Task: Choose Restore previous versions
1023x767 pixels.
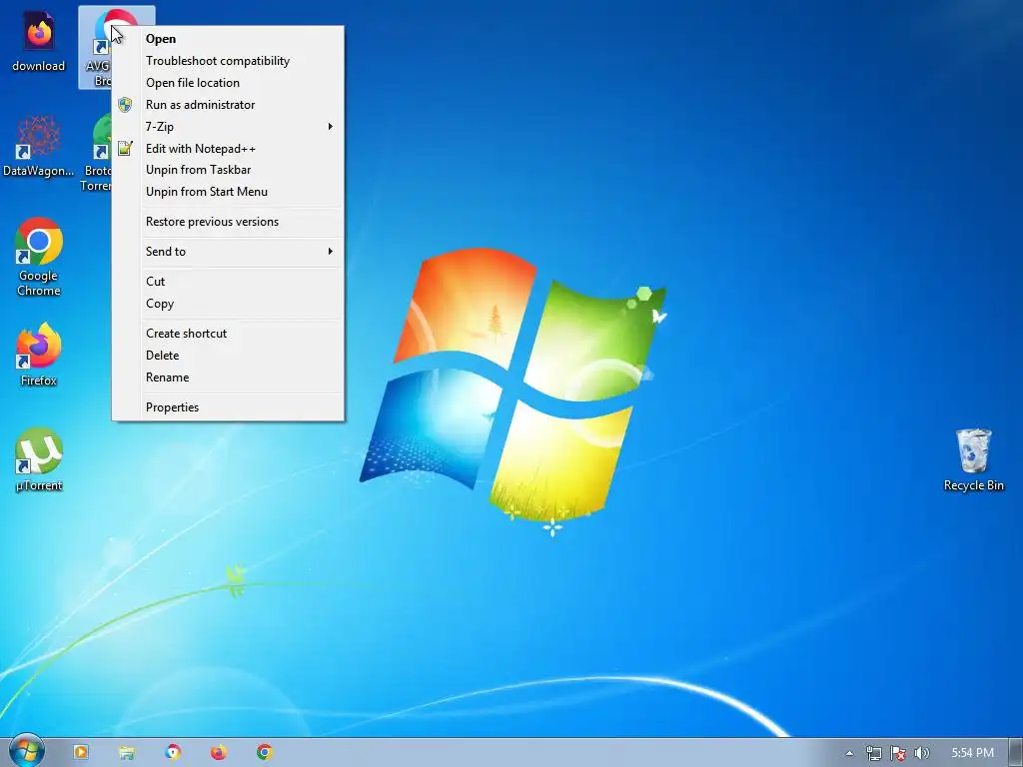Action: [x=228, y=222]
